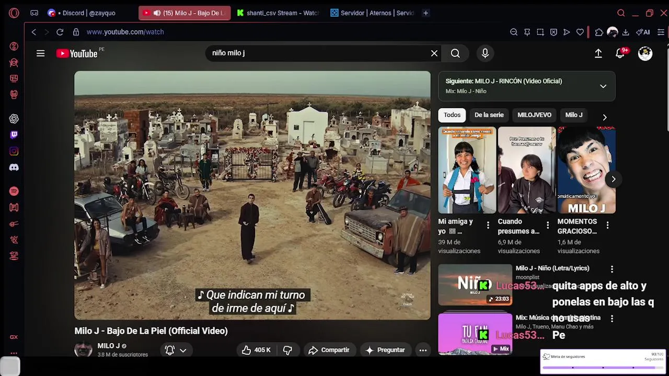Run the YouTube search magnifier button
This screenshot has height=376, width=669.
[455, 53]
